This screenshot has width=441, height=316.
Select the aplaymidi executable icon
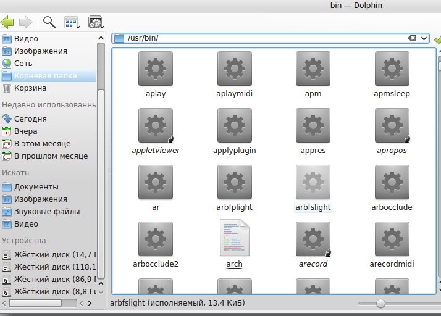click(x=234, y=69)
